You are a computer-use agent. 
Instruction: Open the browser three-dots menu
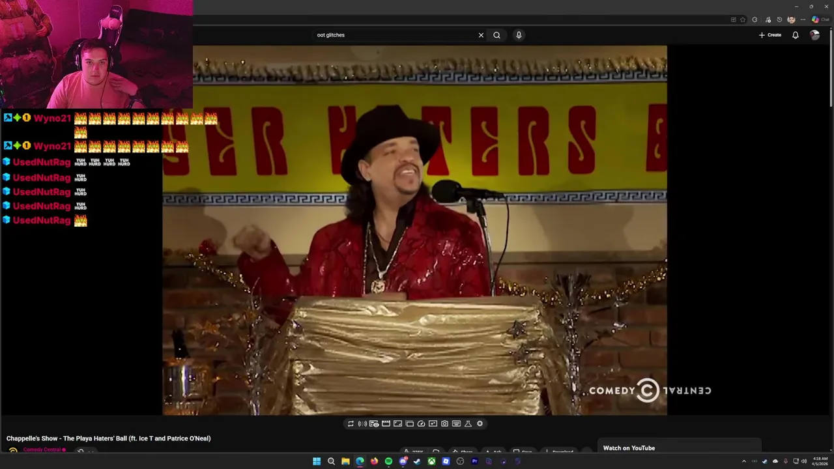[x=803, y=20]
